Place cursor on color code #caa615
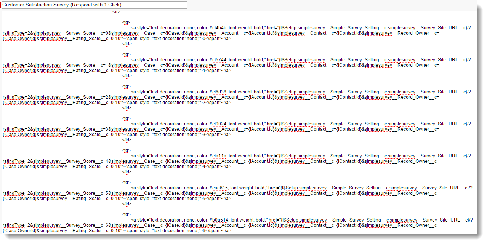This screenshot has width=487, height=244. coord(218,188)
